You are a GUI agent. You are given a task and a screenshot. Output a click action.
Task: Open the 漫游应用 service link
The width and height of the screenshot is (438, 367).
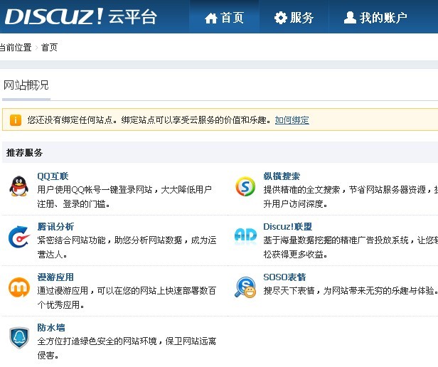[55, 277]
